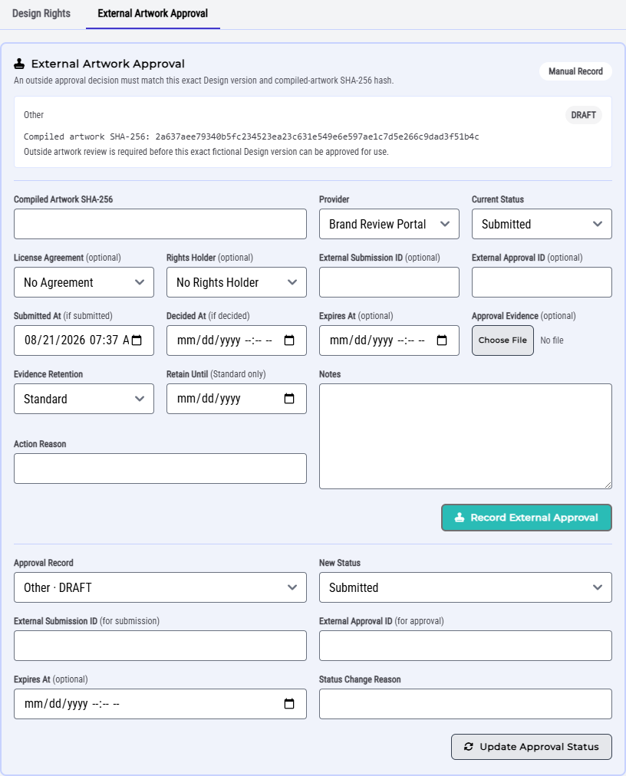Click the 'Other' record label
626x776 pixels.
(34, 115)
